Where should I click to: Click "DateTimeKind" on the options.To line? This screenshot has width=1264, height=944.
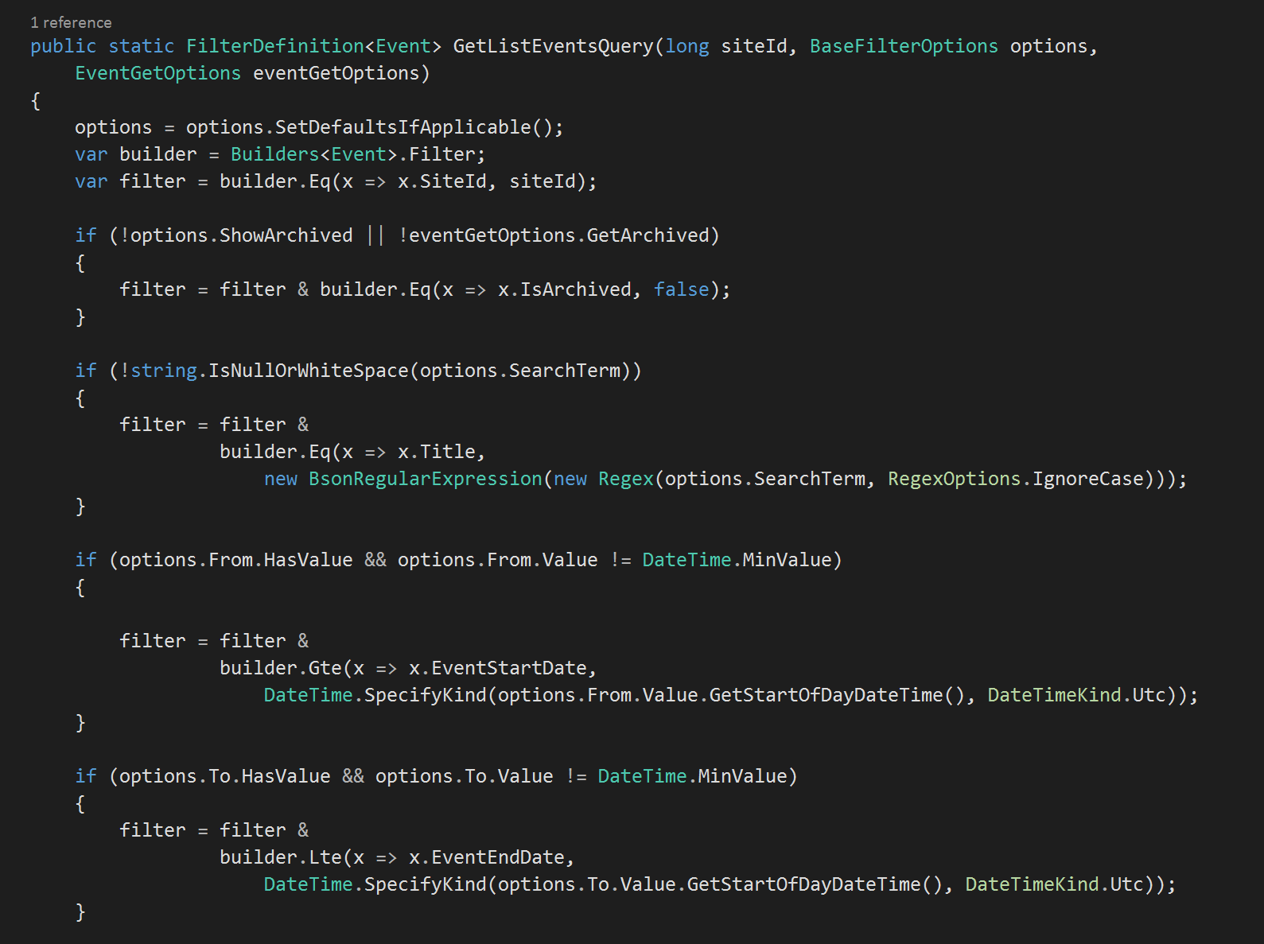1032,884
